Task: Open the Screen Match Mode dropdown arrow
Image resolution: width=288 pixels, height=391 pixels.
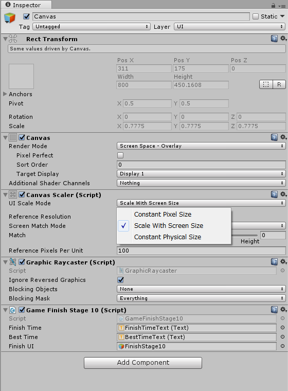Action: 282,226
